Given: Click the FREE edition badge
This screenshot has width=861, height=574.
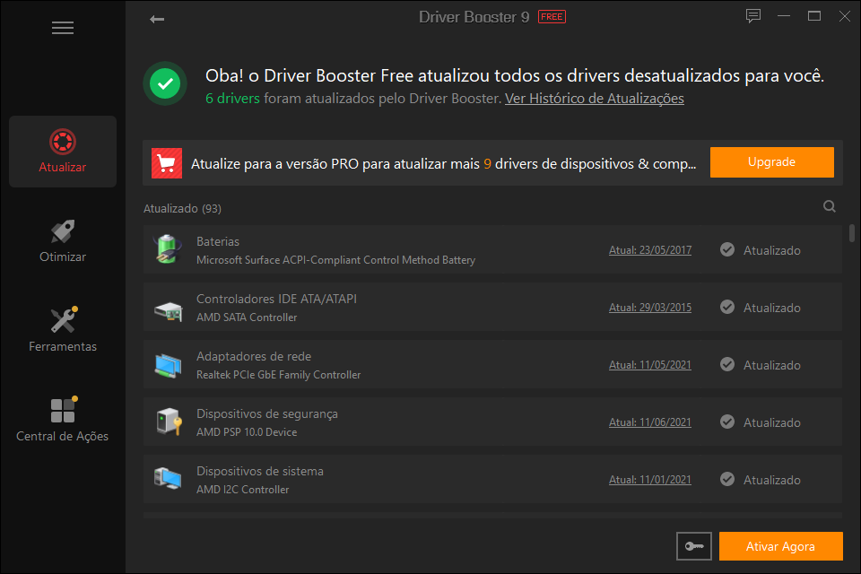Looking at the screenshot, I should [552, 17].
